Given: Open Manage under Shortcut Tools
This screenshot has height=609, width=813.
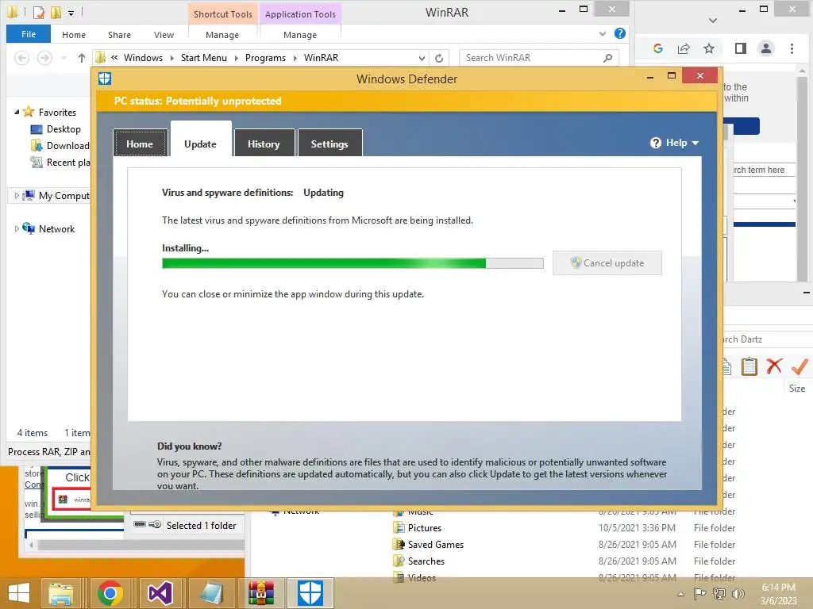Looking at the screenshot, I should [222, 35].
